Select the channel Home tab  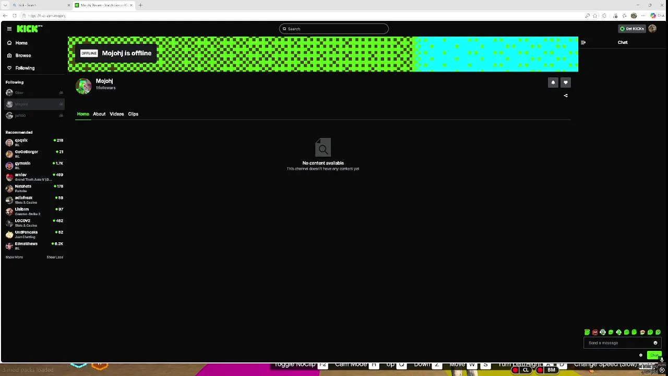83,114
